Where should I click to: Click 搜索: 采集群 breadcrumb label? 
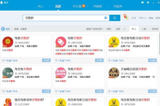[x=20, y=29]
